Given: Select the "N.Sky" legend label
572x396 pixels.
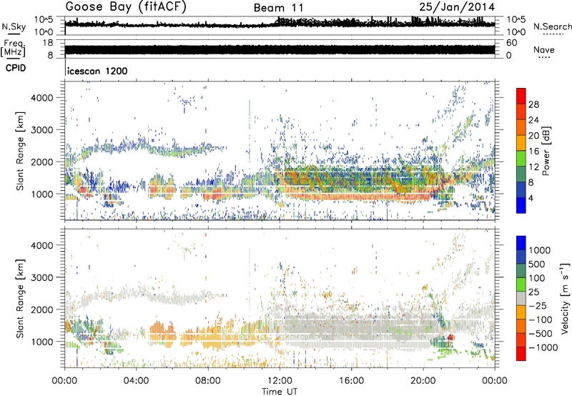Looking at the screenshot, I should pyautogui.click(x=14, y=26).
